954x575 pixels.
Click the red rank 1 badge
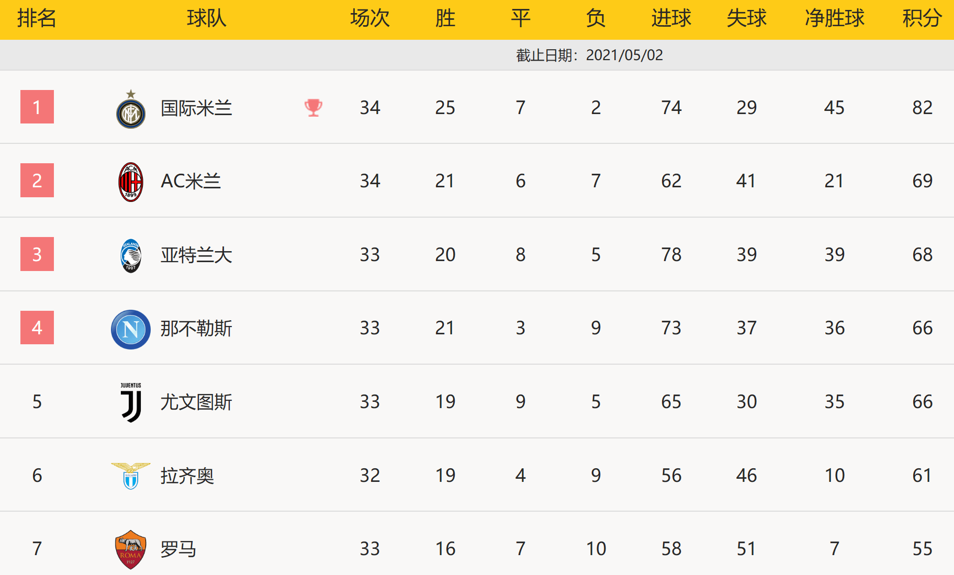(x=37, y=107)
